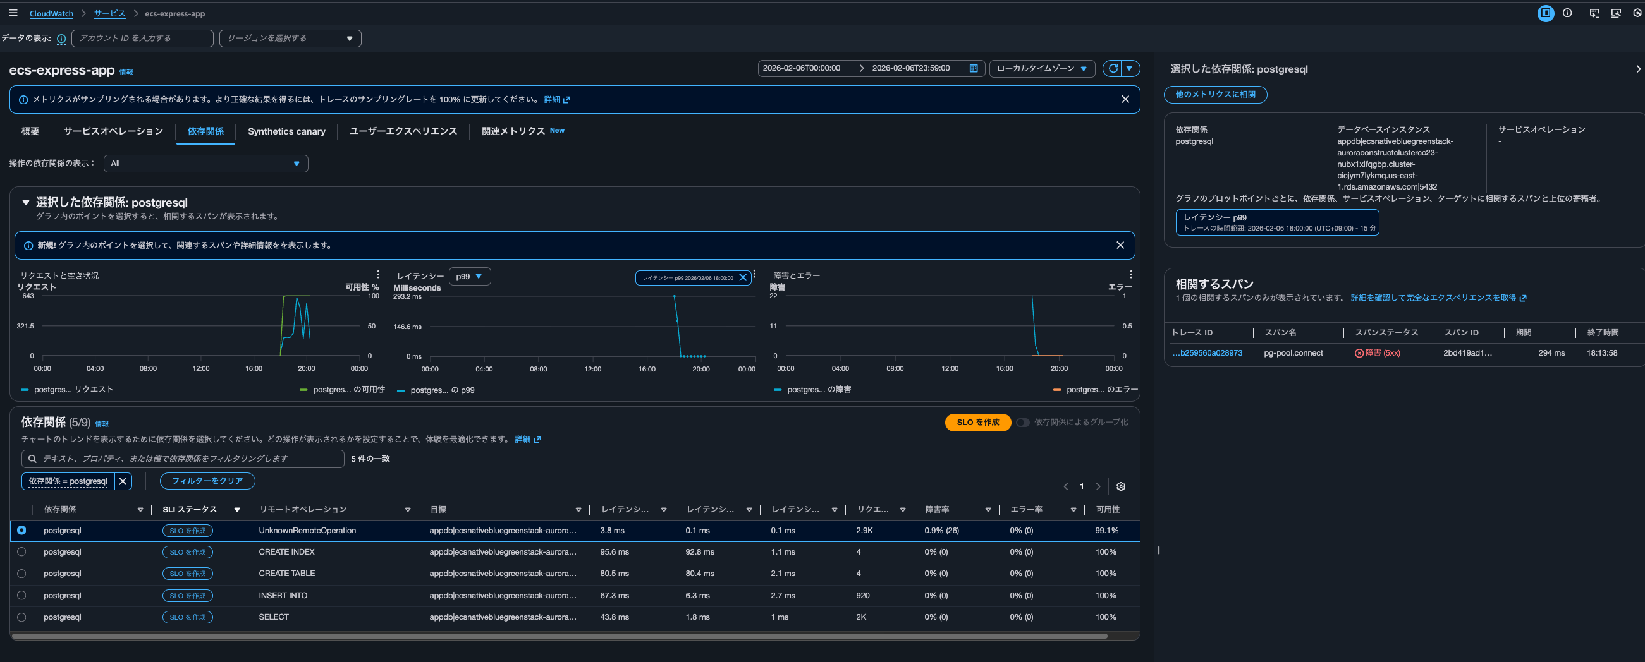Open the latency chart options menu
1645x662 pixels.
[x=754, y=274]
